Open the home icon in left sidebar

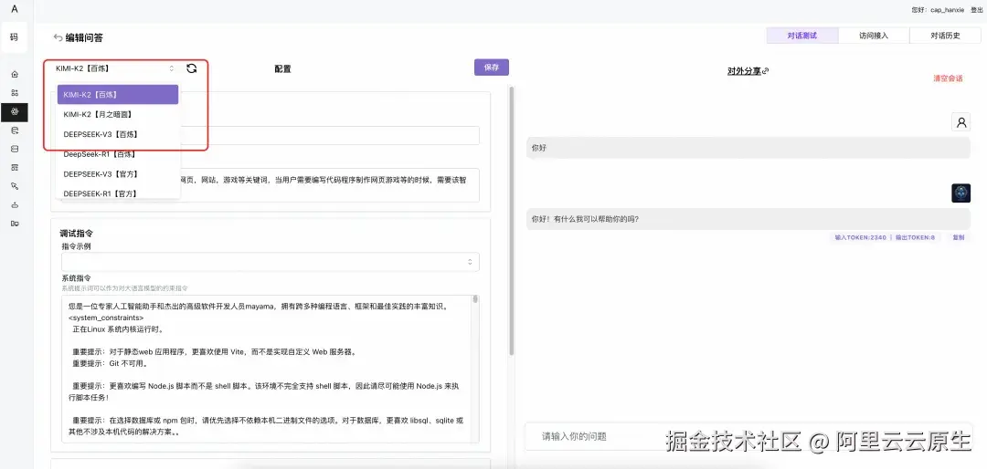tap(15, 74)
